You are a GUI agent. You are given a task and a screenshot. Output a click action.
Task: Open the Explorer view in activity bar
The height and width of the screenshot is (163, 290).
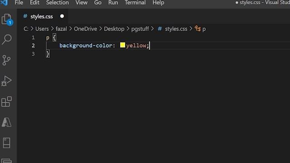pos(7,19)
